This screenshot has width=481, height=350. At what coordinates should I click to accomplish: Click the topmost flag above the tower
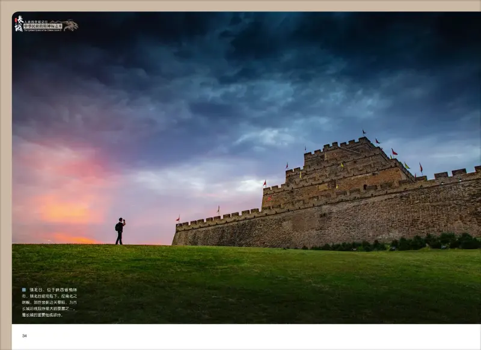tap(364, 132)
